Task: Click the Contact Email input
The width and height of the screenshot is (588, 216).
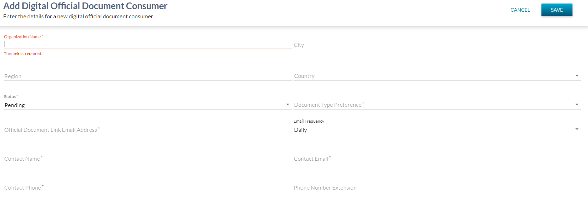Action: (x=437, y=159)
